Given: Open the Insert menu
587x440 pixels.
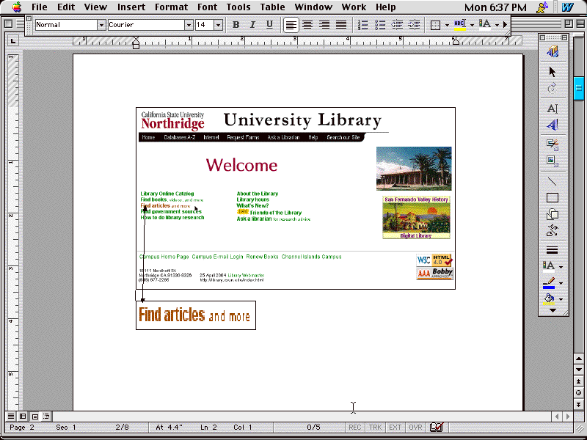Looking at the screenshot, I should pyautogui.click(x=131, y=7).
